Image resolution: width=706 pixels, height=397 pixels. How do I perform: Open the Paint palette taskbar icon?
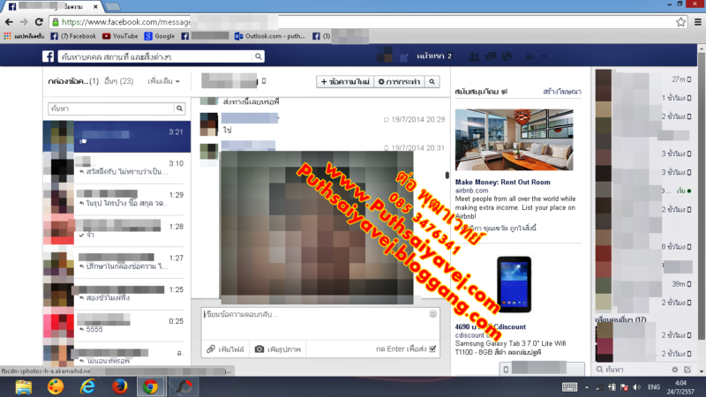coord(56,386)
